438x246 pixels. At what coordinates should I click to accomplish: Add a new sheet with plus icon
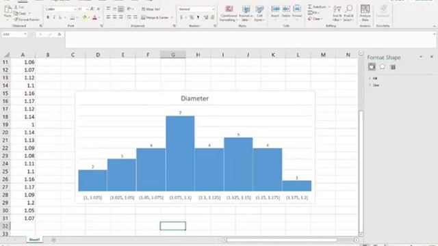[x=53, y=240]
